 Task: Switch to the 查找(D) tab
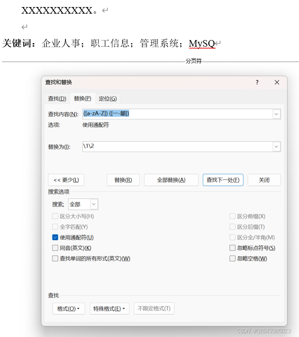[57, 99]
